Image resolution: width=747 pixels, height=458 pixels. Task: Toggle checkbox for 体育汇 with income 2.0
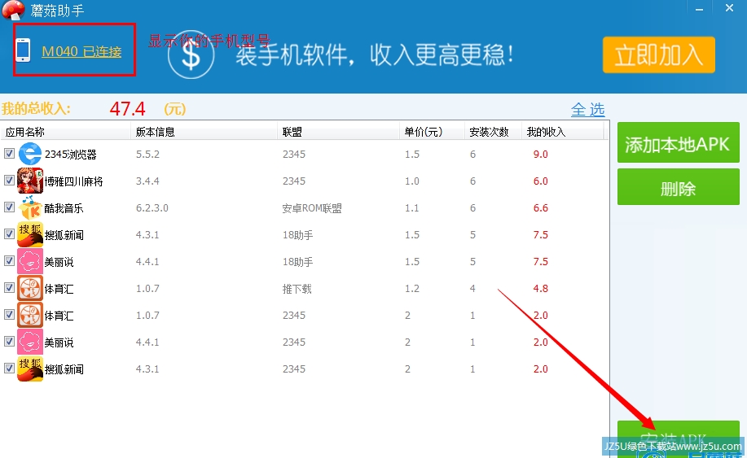[9, 314]
